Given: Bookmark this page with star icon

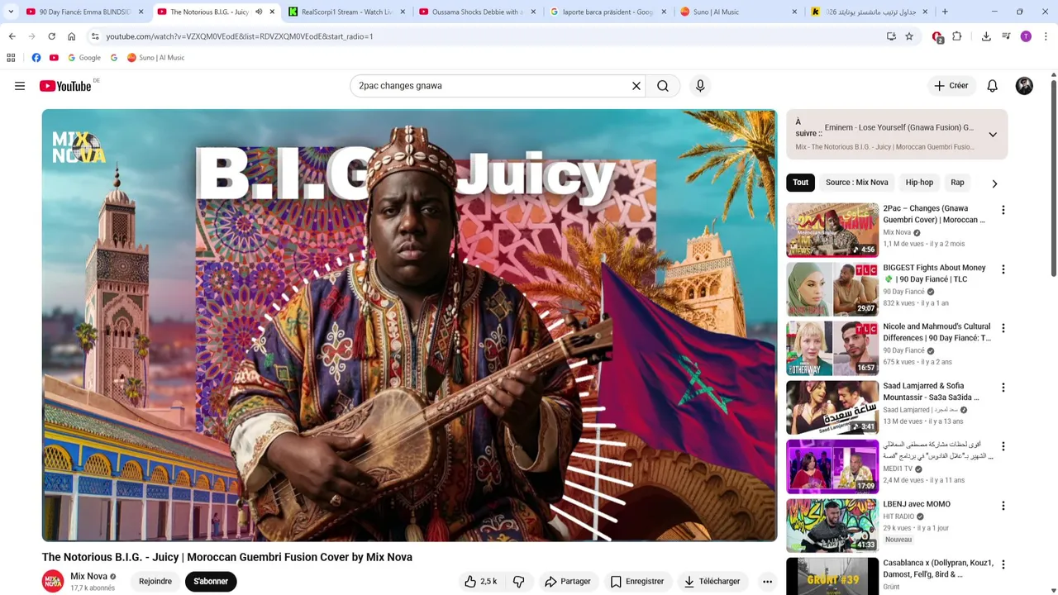Looking at the screenshot, I should (909, 36).
